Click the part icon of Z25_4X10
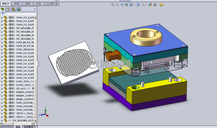This screenshot has width=217, height=128. pos(6,88)
